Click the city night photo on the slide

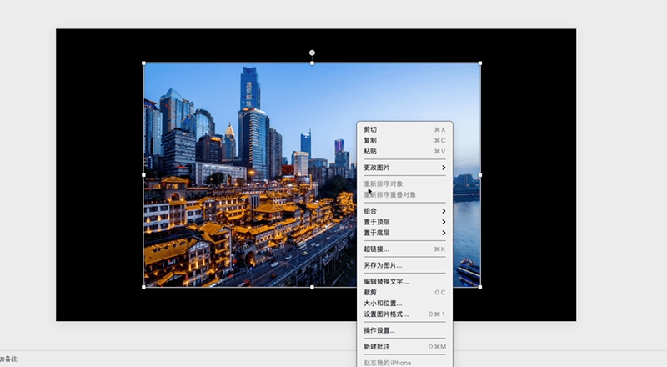[x=250, y=175]
